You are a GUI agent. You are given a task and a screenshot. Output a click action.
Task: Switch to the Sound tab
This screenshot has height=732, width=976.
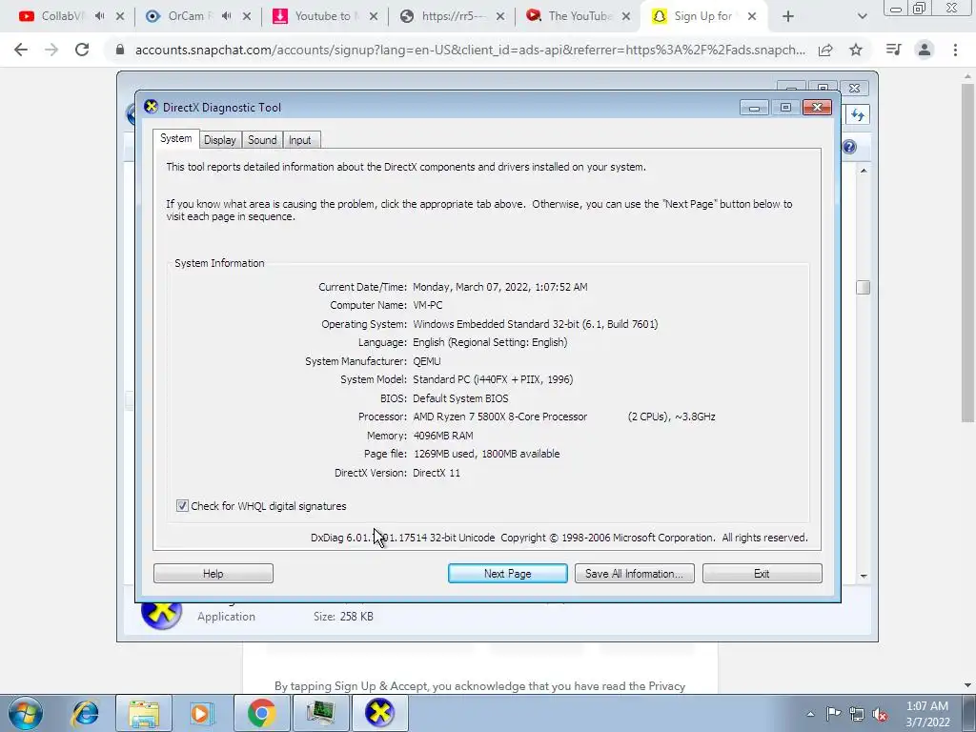pos(262,140)
